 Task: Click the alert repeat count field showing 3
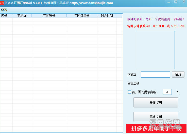[167, 92]
